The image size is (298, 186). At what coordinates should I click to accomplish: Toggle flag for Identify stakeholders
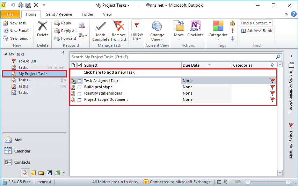point(273,93)
